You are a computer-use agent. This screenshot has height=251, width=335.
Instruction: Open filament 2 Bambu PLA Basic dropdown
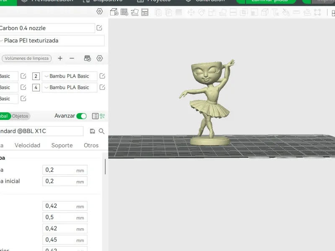click(x=70, y=76)
